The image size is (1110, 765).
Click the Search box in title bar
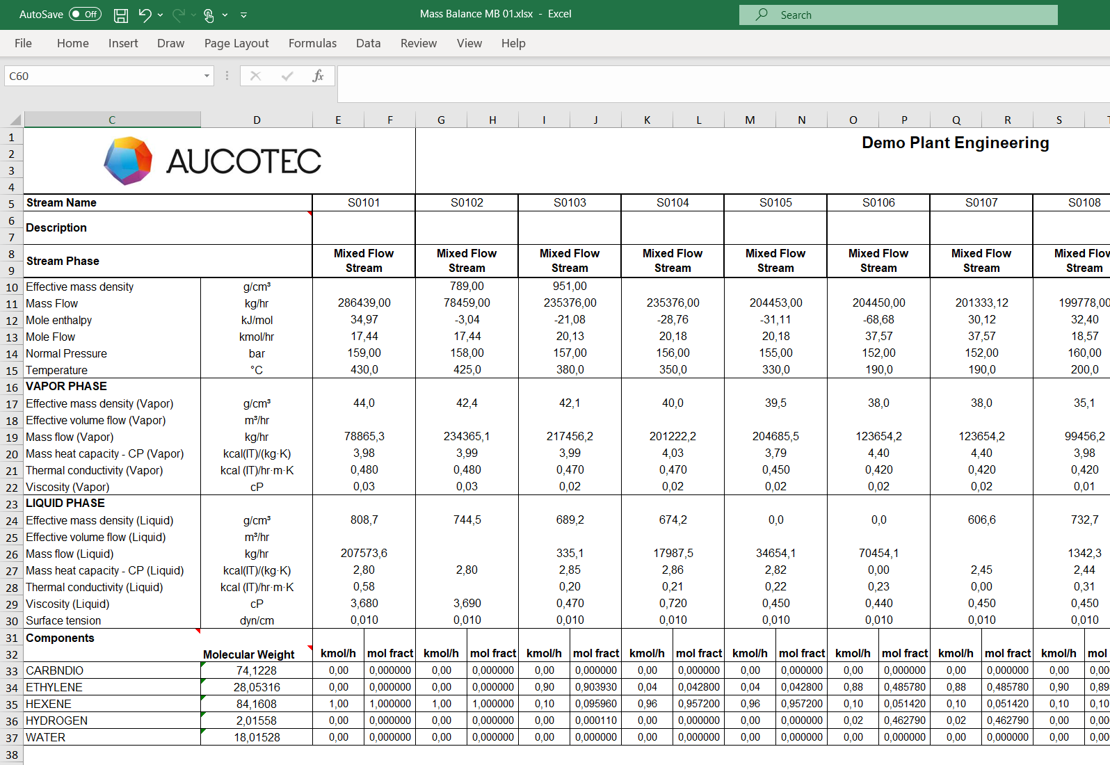pyautogui.click(x=898, y=15)
